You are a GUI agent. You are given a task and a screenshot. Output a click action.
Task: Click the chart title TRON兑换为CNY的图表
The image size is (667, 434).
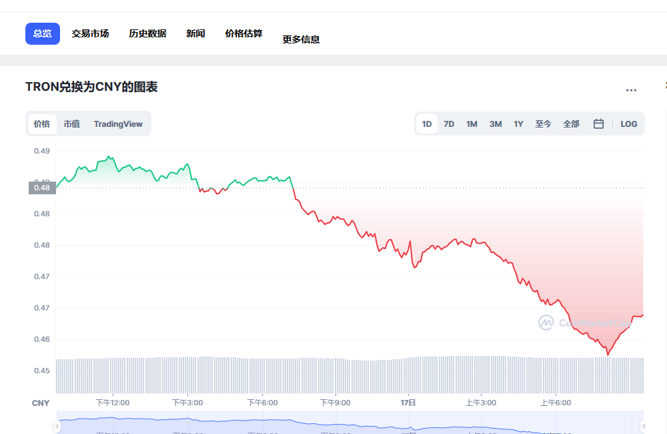91,87
